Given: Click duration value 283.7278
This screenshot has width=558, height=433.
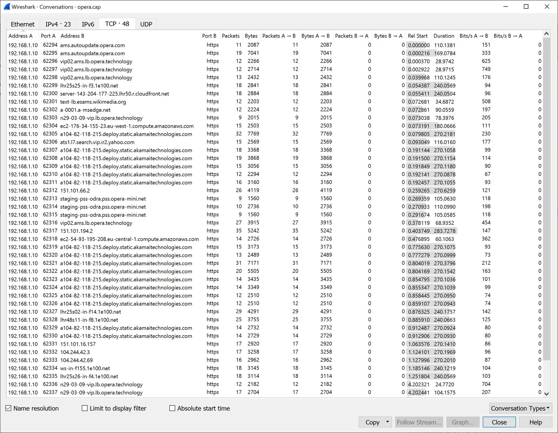Looking at the screenshot, I should [444, 231].
